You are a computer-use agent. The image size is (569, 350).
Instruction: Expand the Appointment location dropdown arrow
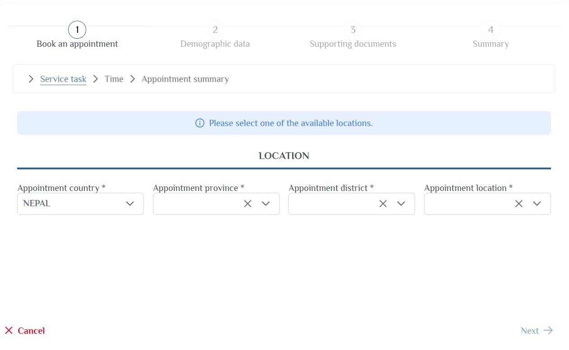click(537, 204)
